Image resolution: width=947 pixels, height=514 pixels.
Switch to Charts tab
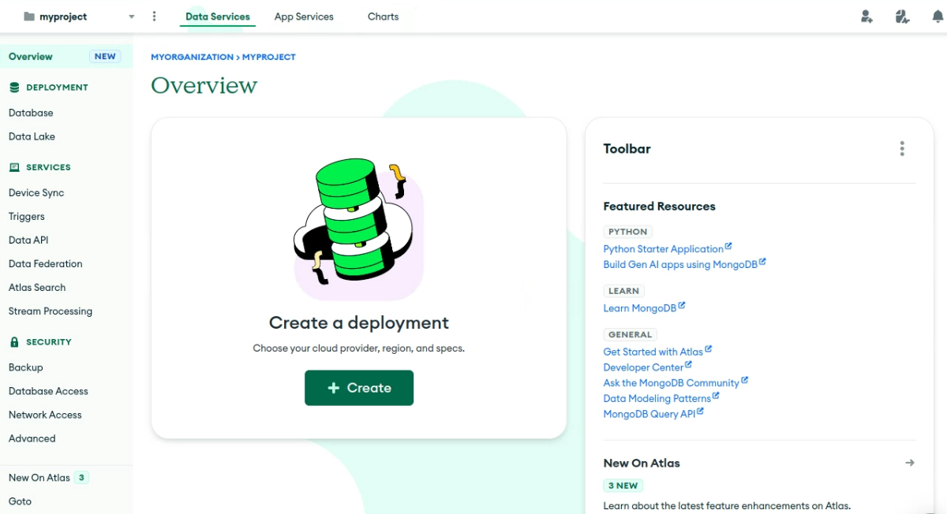coord(383,17)
